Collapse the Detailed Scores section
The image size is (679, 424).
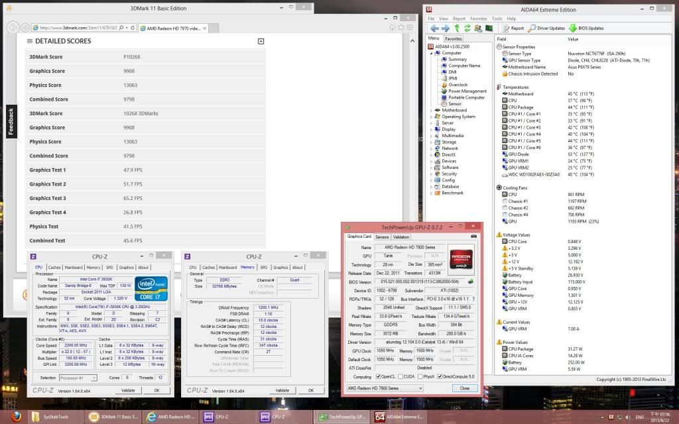point(261,42)
